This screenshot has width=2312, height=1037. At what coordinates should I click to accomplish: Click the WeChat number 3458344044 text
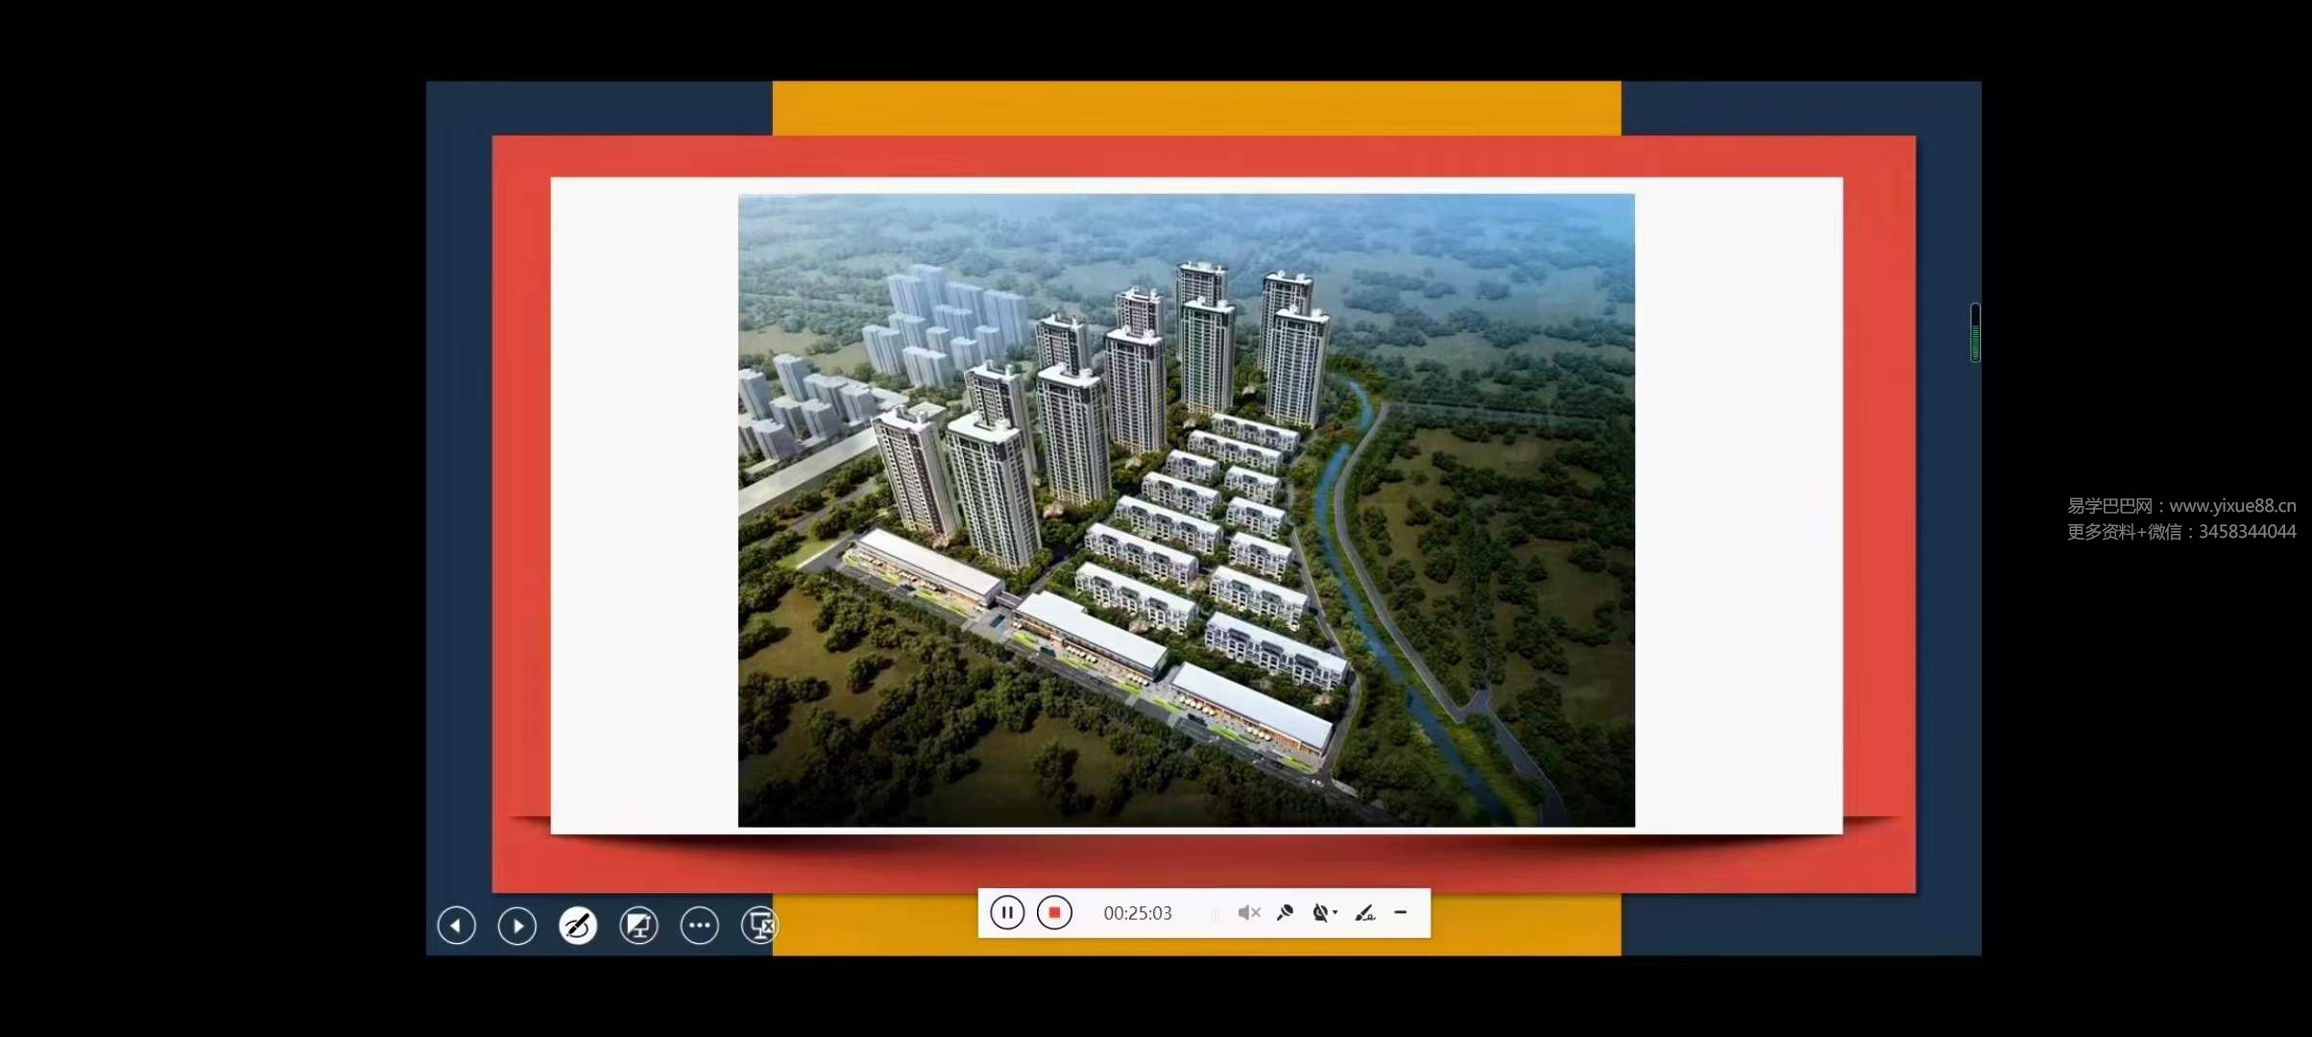(2247, 532)
